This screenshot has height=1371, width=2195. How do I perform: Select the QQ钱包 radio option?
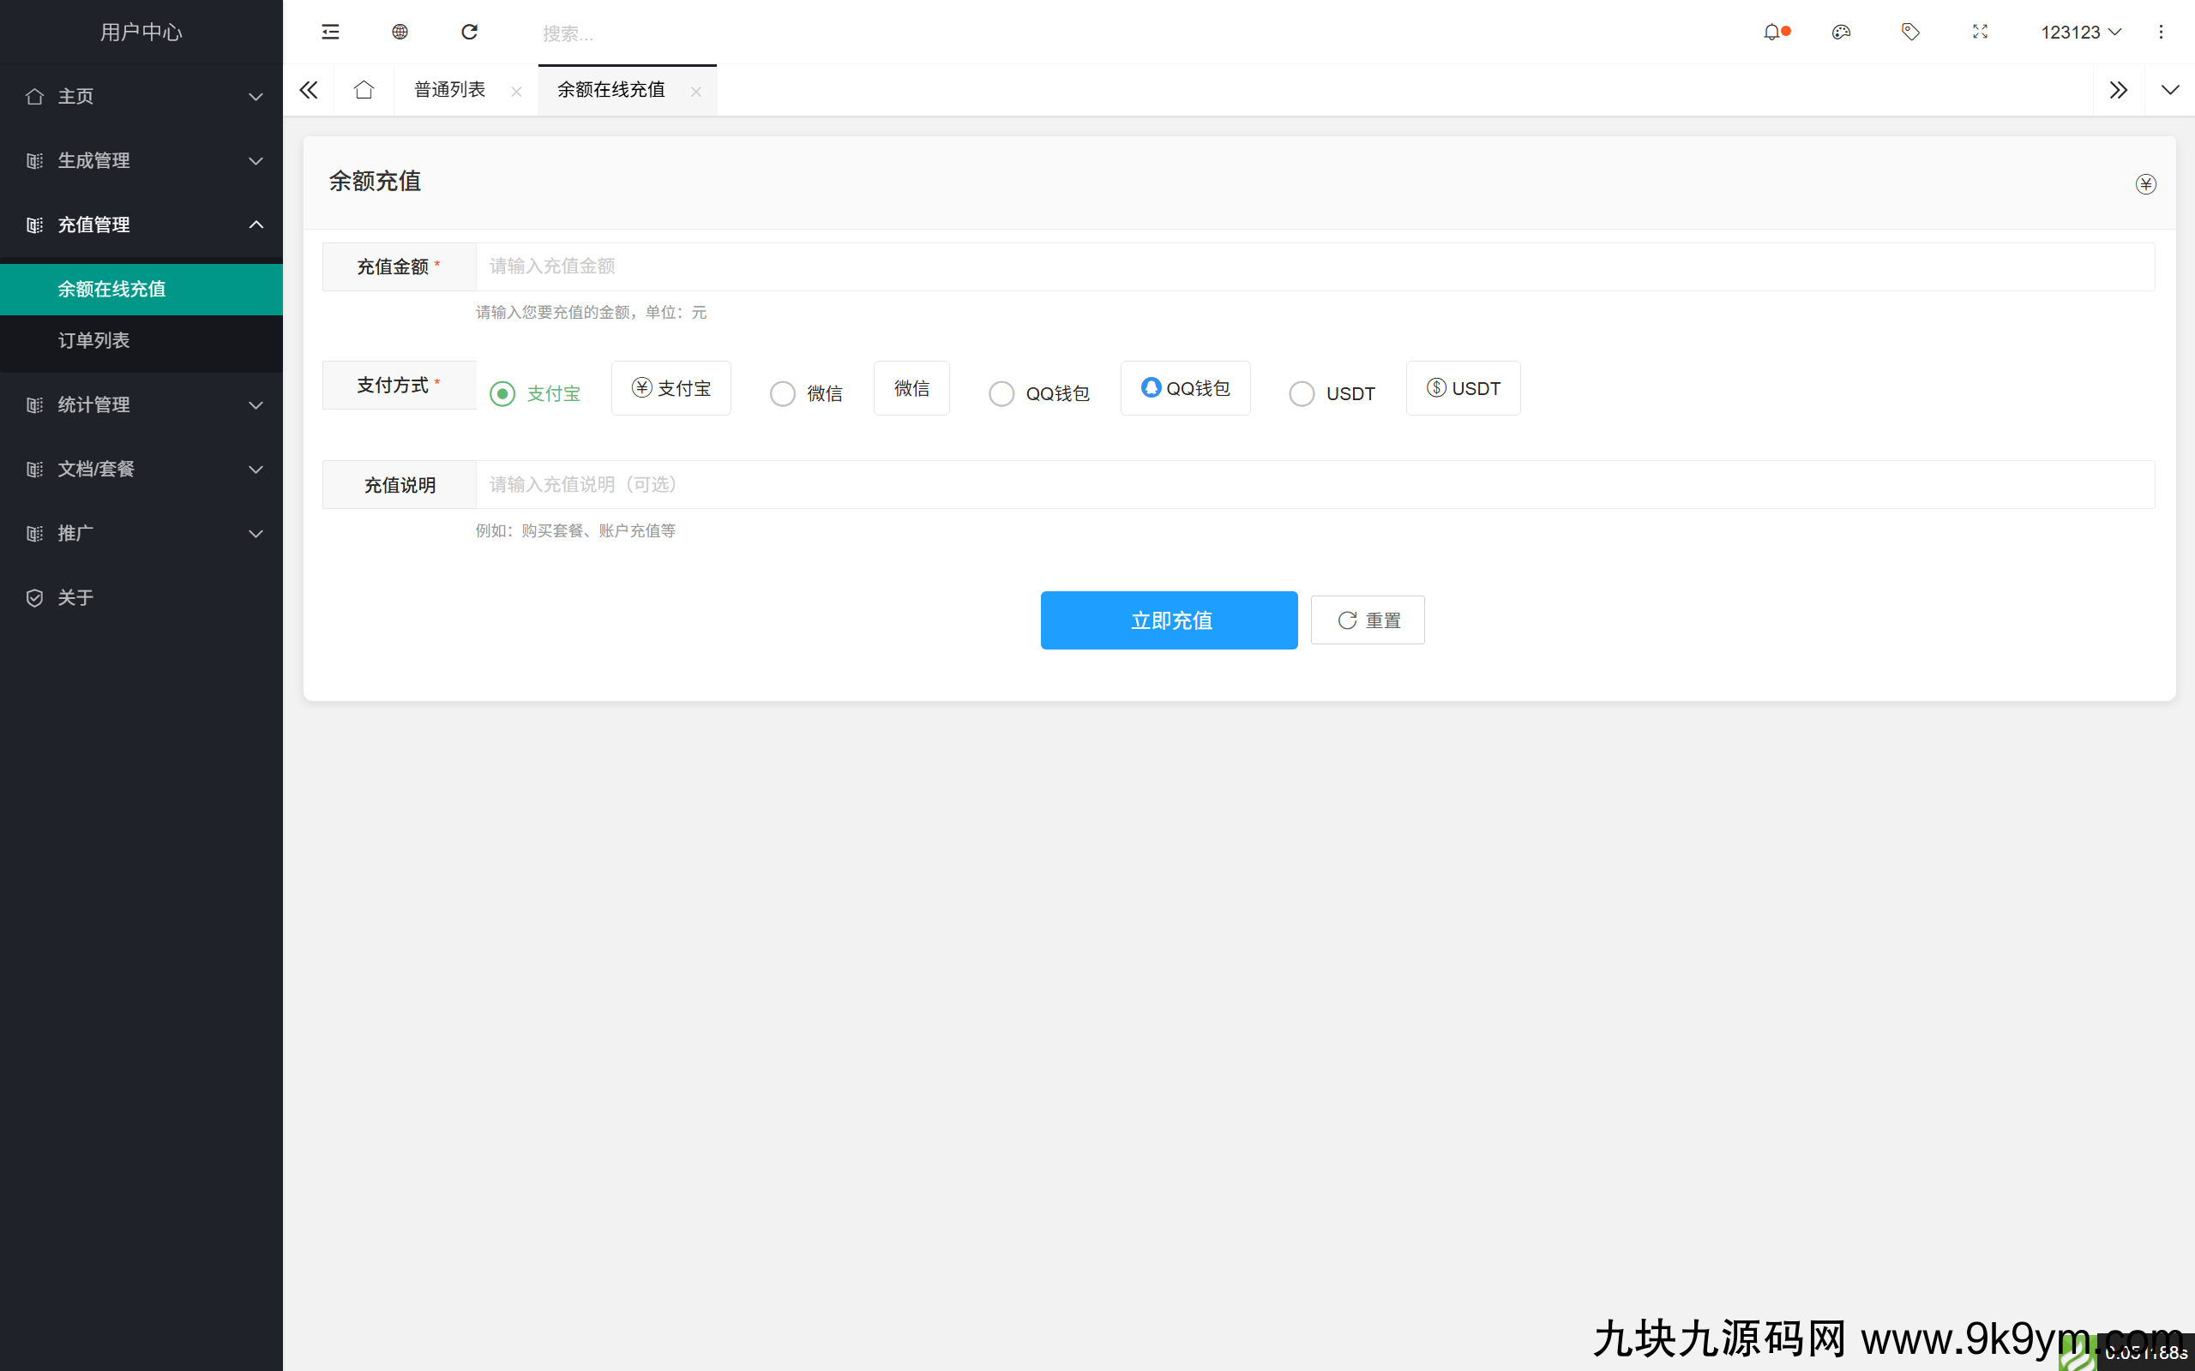coord(1001,393)
